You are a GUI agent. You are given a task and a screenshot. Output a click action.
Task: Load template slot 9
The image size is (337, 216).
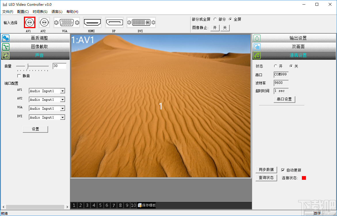[x=127, y=205]
